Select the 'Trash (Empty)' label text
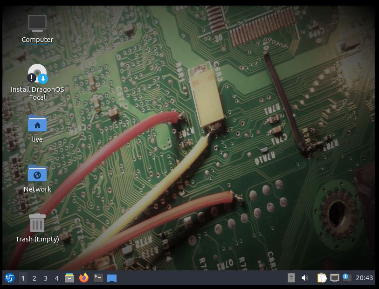379x289 pixels. click(37, 239)
